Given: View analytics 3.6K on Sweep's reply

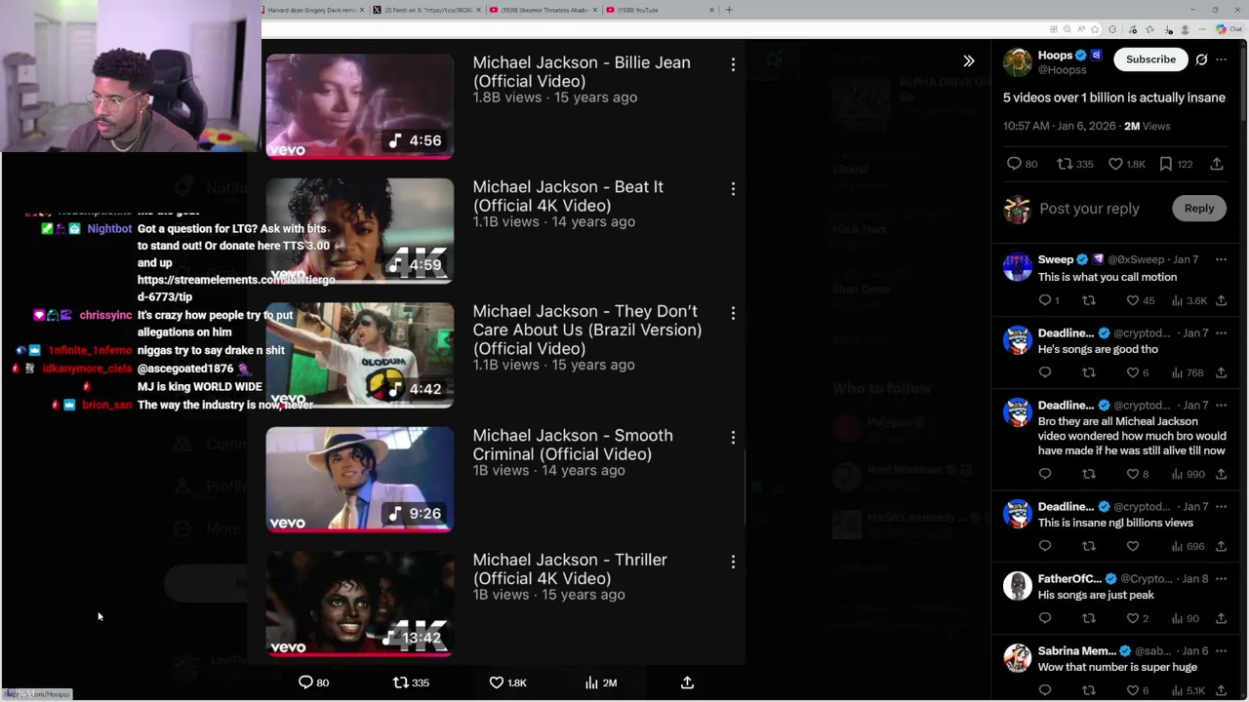Looking at the screenshot, I should 1189,300.
